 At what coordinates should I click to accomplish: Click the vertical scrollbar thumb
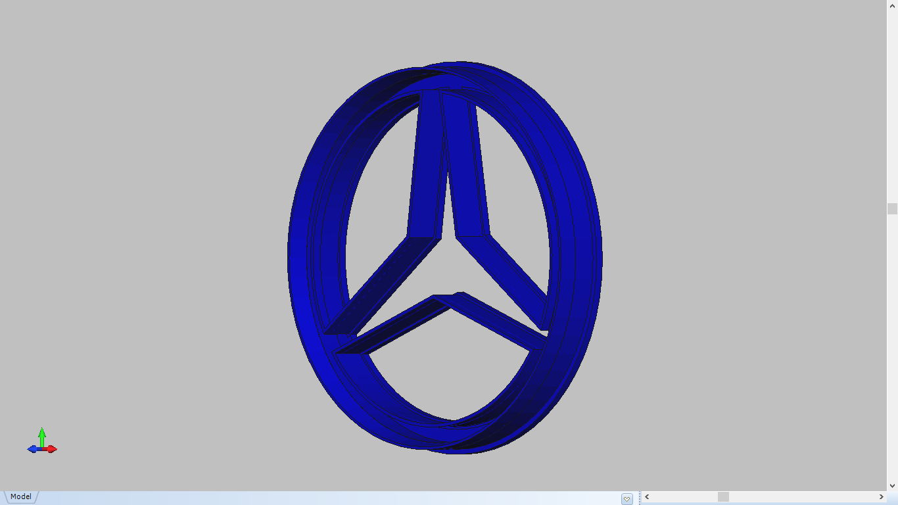click(892, 209)
